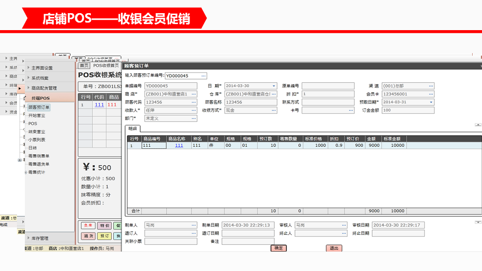Open the 日期 date dropdown
The height and width of the screenshot is (271, 482).
click(274, 85)
